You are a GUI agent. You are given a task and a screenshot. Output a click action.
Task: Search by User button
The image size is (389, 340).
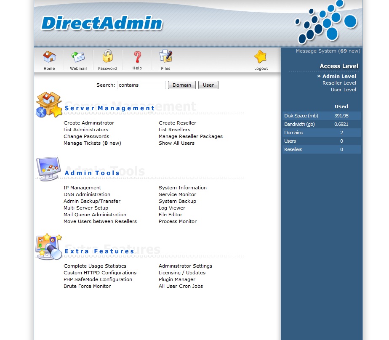point(208,85)
